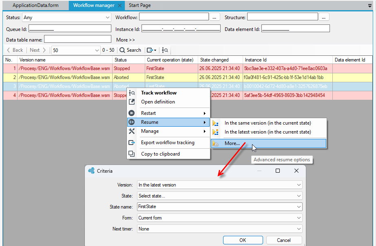Click the Search magnifier button
The width and height of the screenshot is (376, 246).
(130, 50)
